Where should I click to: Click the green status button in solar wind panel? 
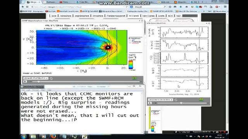click(201, 100)
